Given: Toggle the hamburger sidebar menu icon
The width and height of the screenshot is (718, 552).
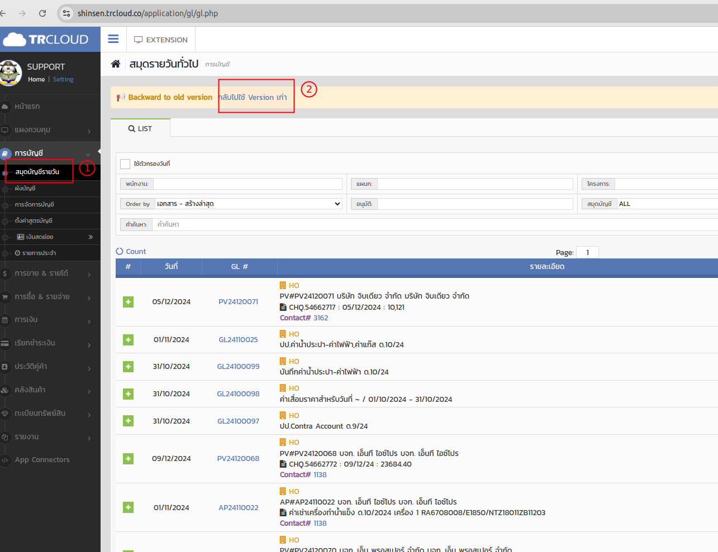Looking at the screenshot, I should 113,39.
